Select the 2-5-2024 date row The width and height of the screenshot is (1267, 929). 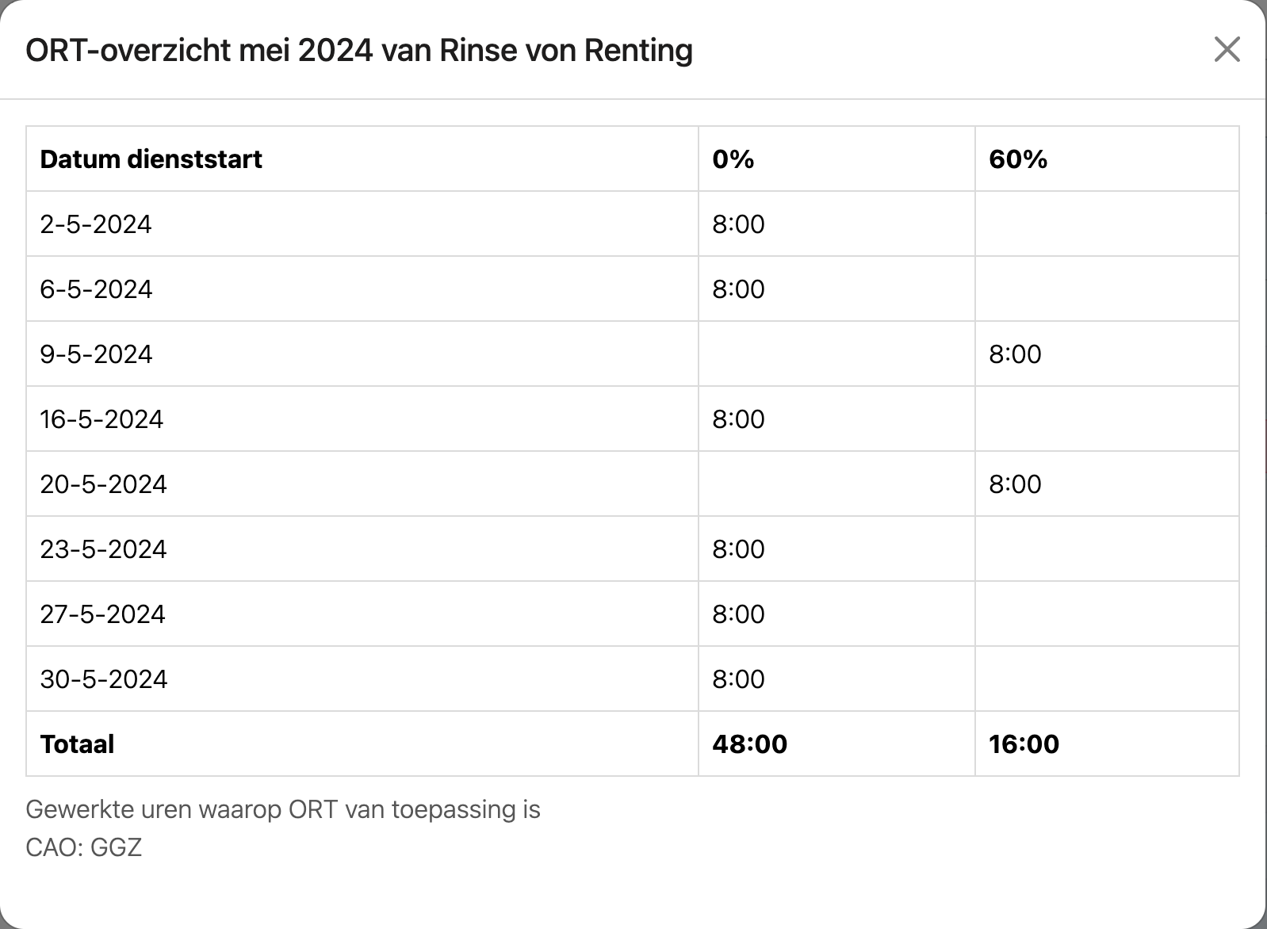coord(632,224)
